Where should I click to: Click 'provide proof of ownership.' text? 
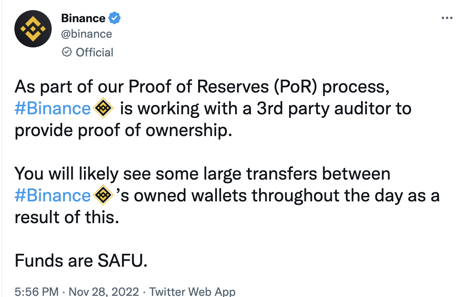pyautogui.click(x=124, y=130)
